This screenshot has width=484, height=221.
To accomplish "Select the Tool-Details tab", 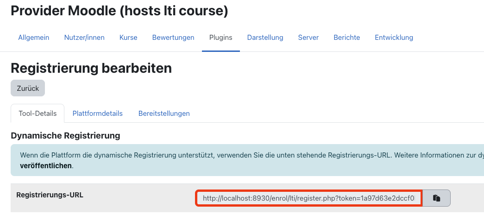I will 38,114.
